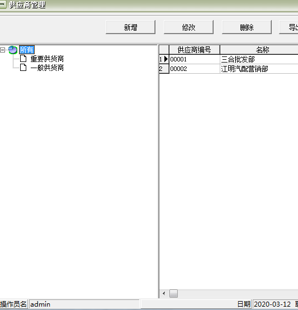Select supplier code cell 00002
The height and width of the screenshot is (310, 298).
click(x=195, y=69)
